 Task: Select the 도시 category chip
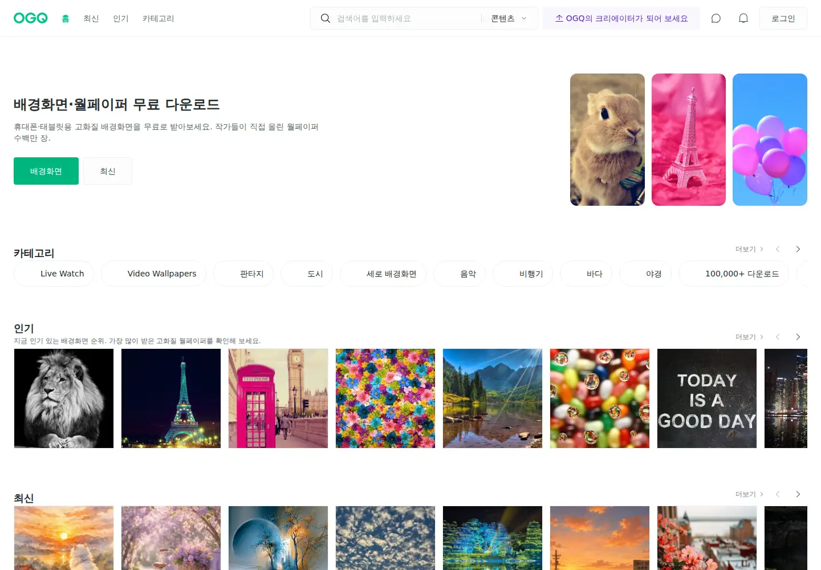pos(307,274)
